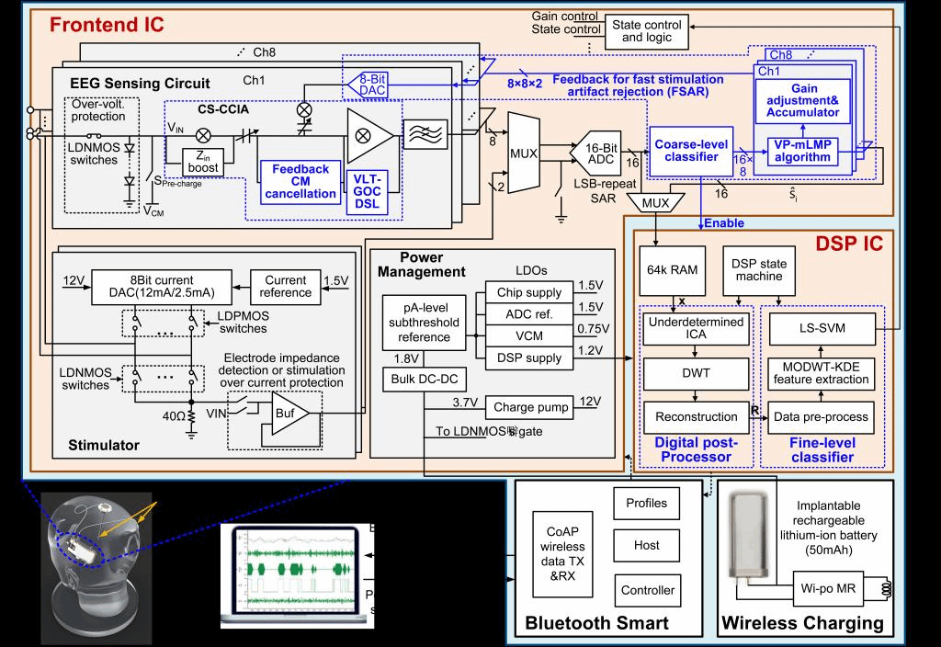Select the VLT-GOC DSL block
Screen dimensions: 941x647
(x=367, y=191)
